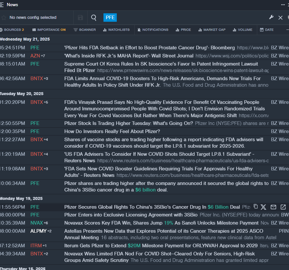Open 'How Do Investors Really Feel About Pfizer?'

(112, 131)
